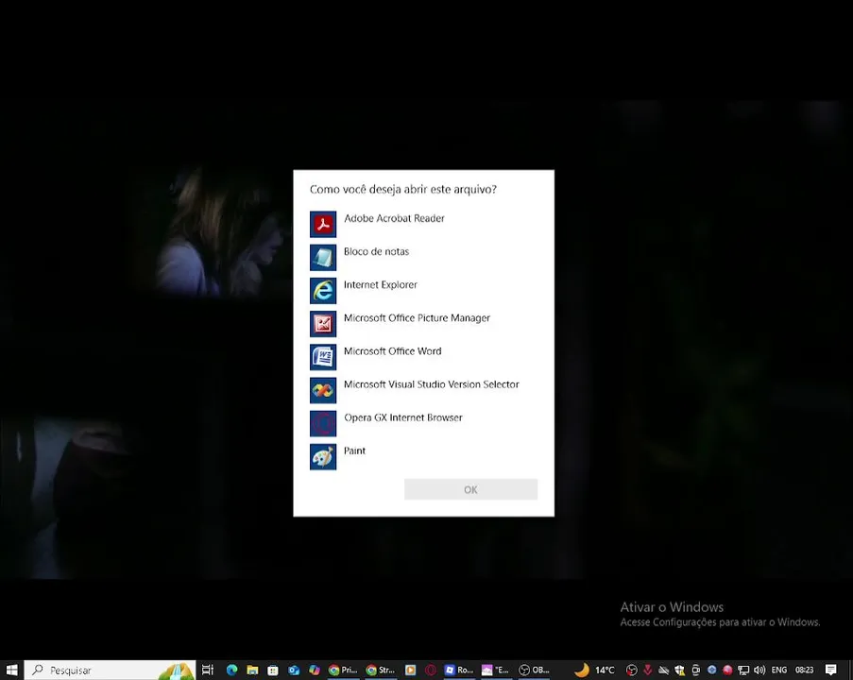Pick the Opera GX Internet Browser icon
This screenshot has height=680, width=853.
click(x=323, y=423)
